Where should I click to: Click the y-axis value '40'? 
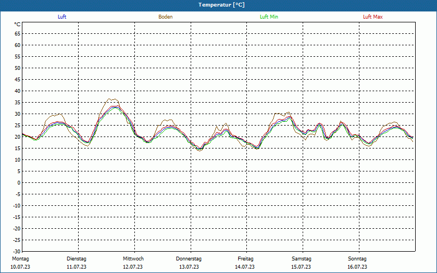[17, 91]
